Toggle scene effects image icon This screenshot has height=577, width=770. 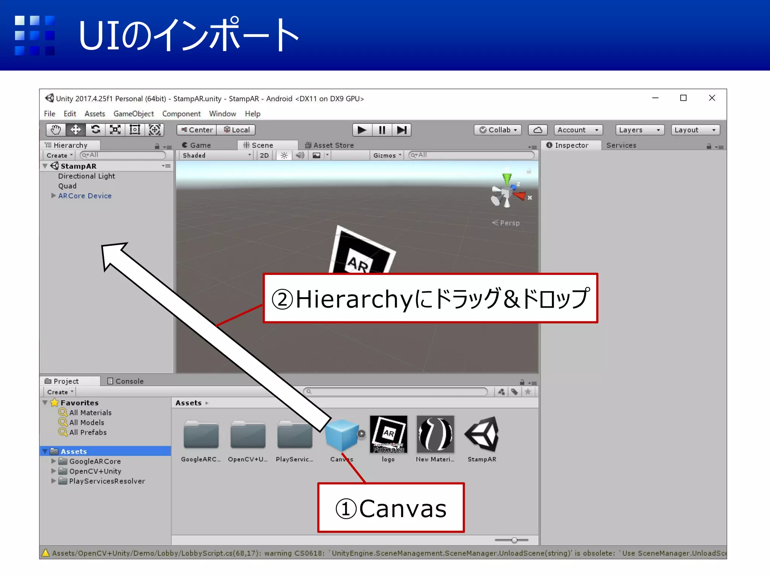[317, 155]
